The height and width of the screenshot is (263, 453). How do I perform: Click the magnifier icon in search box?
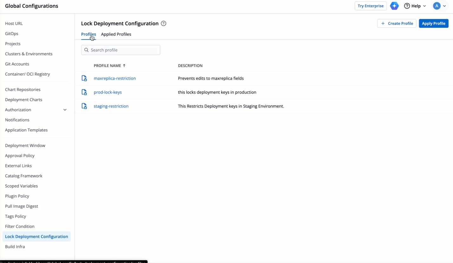tap(86, 50)
